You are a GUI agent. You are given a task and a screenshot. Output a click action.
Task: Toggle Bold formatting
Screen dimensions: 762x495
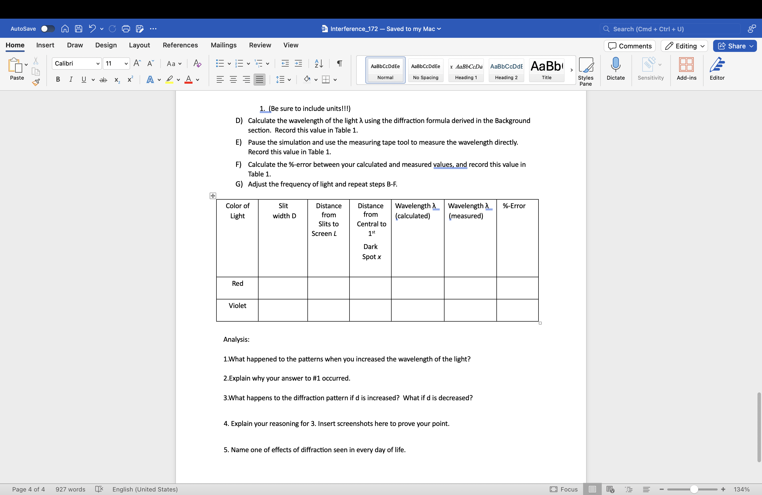58,79
